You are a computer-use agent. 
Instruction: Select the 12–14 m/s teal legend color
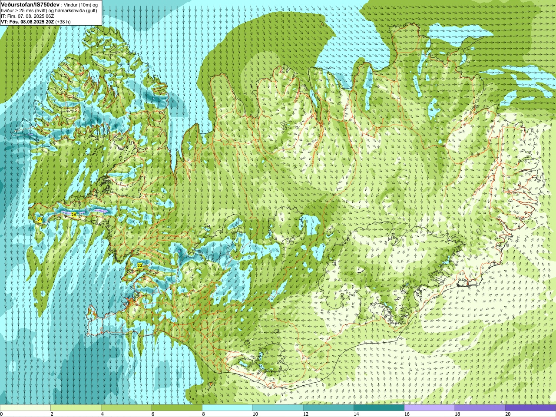(x=328, y=408)
